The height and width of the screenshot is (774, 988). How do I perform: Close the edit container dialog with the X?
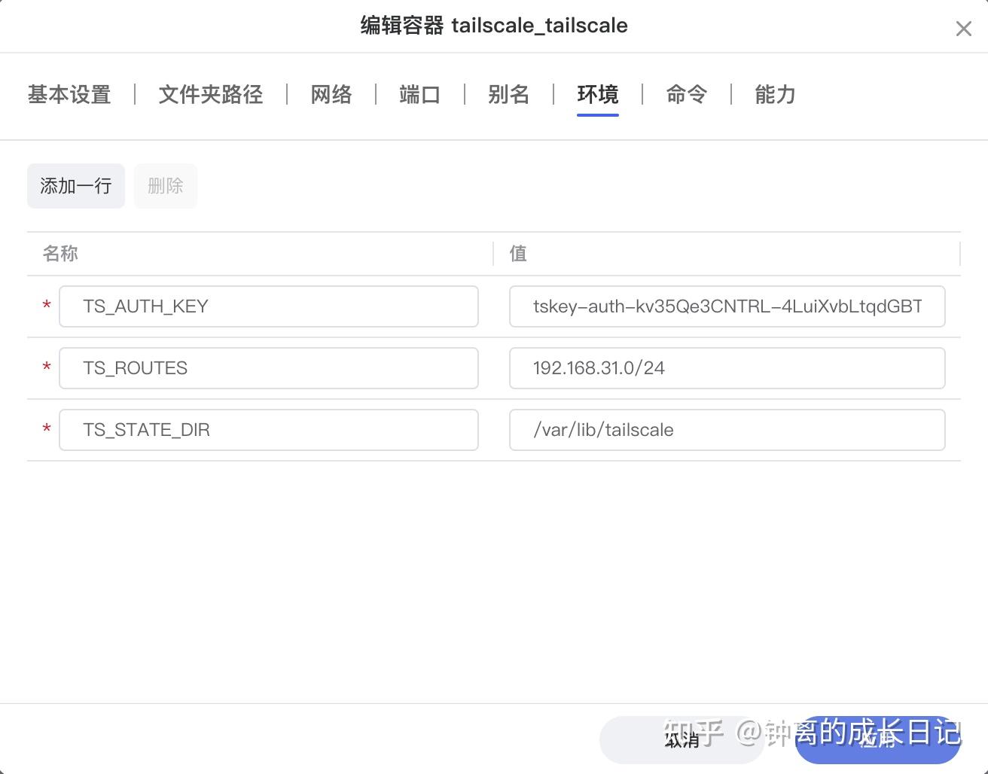964,29
